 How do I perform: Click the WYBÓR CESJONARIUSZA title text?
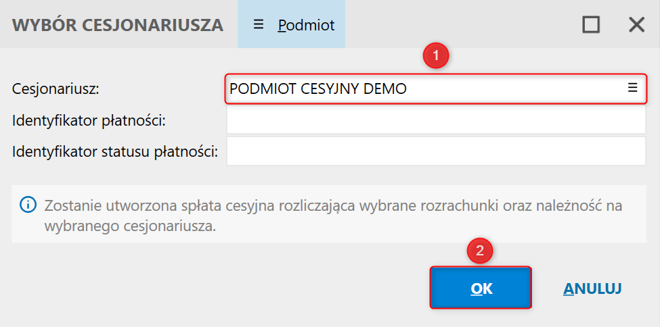pos(118,25)
